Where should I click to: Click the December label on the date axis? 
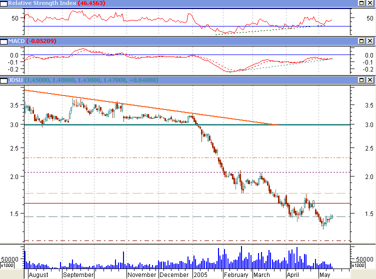tap(174, 274)
